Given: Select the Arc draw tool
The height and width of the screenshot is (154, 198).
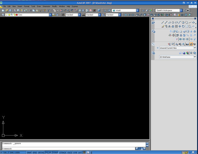Looking at the screenshot, I should tap(180, 23).
